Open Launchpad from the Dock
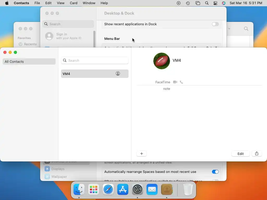This screenshot has width=267, height=200. (94, 189)
